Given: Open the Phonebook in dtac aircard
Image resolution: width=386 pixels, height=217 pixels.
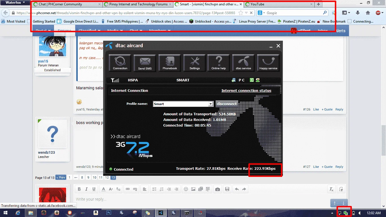Looking at the screenshot, I should [170, 63].
